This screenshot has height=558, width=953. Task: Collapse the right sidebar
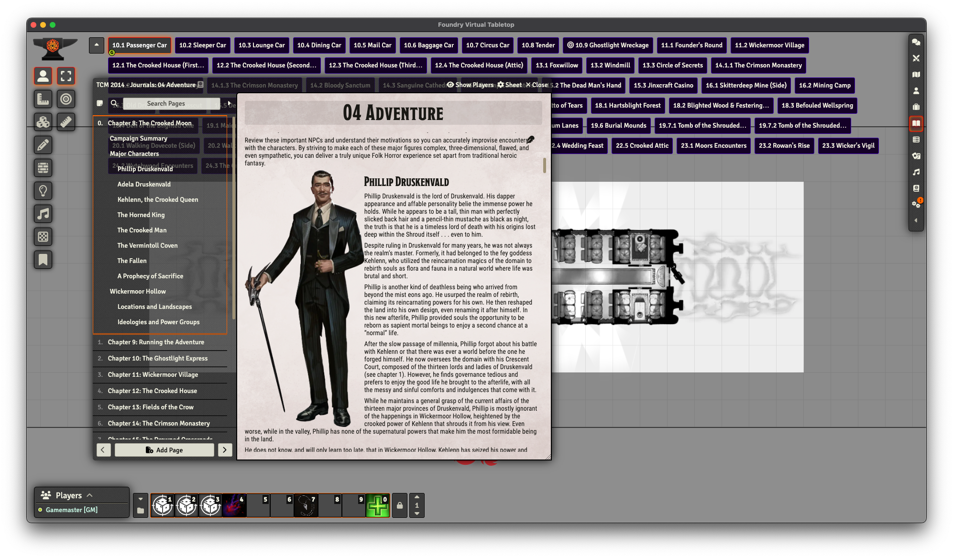pyautogui.click(x=916, y=220)
